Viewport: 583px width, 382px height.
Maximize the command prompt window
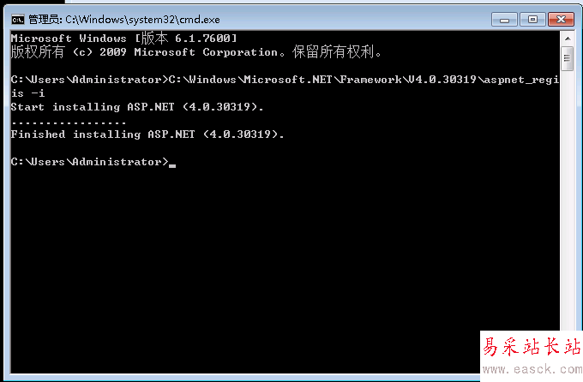532,17
